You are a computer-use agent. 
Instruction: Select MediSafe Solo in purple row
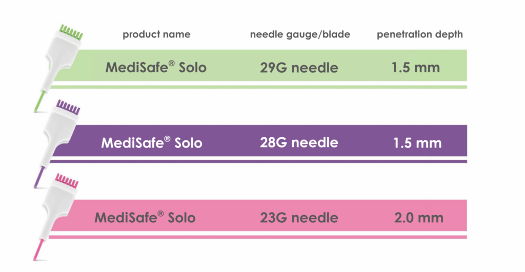(x=152, y=142)
